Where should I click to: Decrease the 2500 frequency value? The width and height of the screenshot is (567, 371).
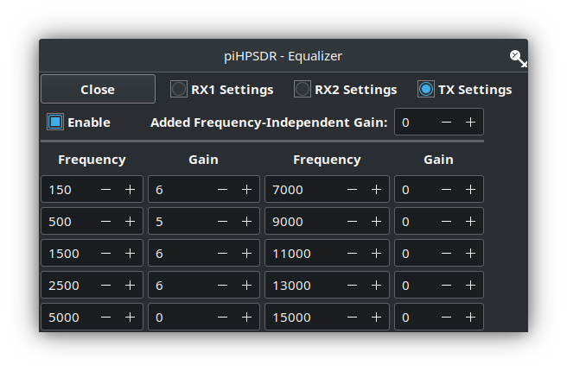coord(106,285)
